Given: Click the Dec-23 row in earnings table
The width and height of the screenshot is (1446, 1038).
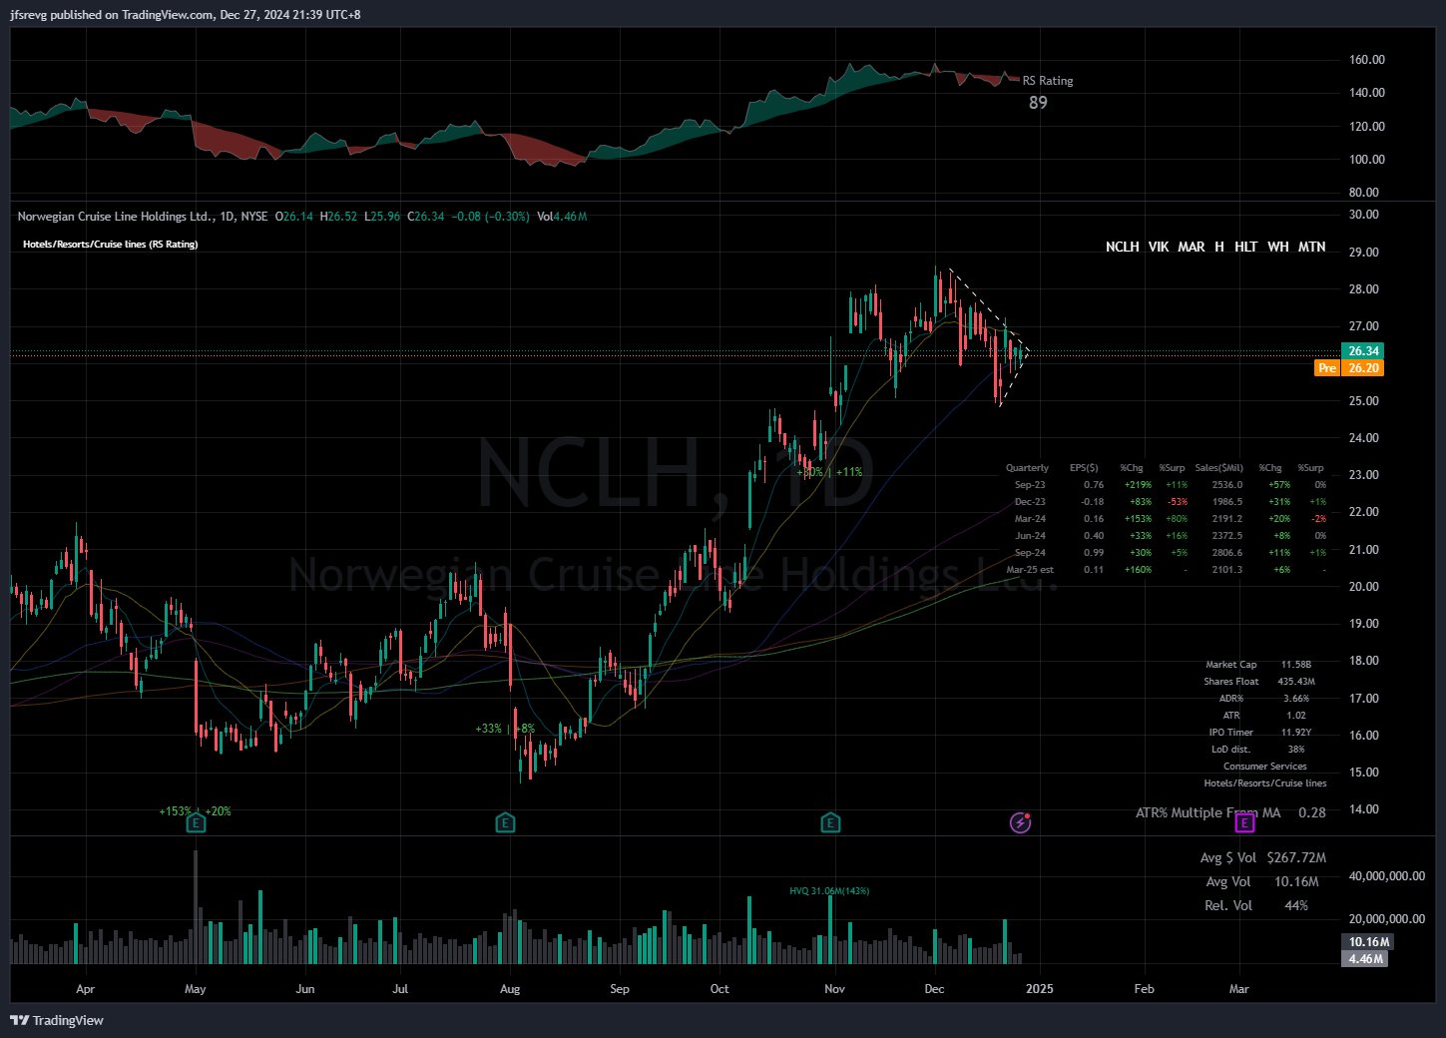Looking at the screenshot, I should click(x=1169, y=502).
